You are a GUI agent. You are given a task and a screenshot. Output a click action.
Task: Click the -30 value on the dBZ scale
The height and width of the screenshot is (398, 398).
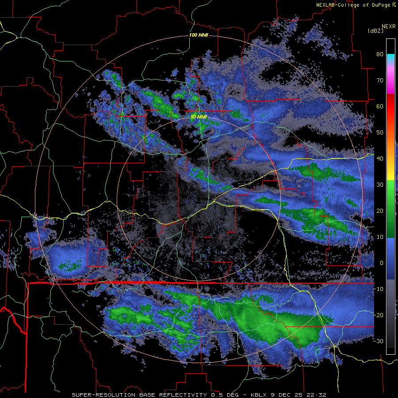[378, 341]
